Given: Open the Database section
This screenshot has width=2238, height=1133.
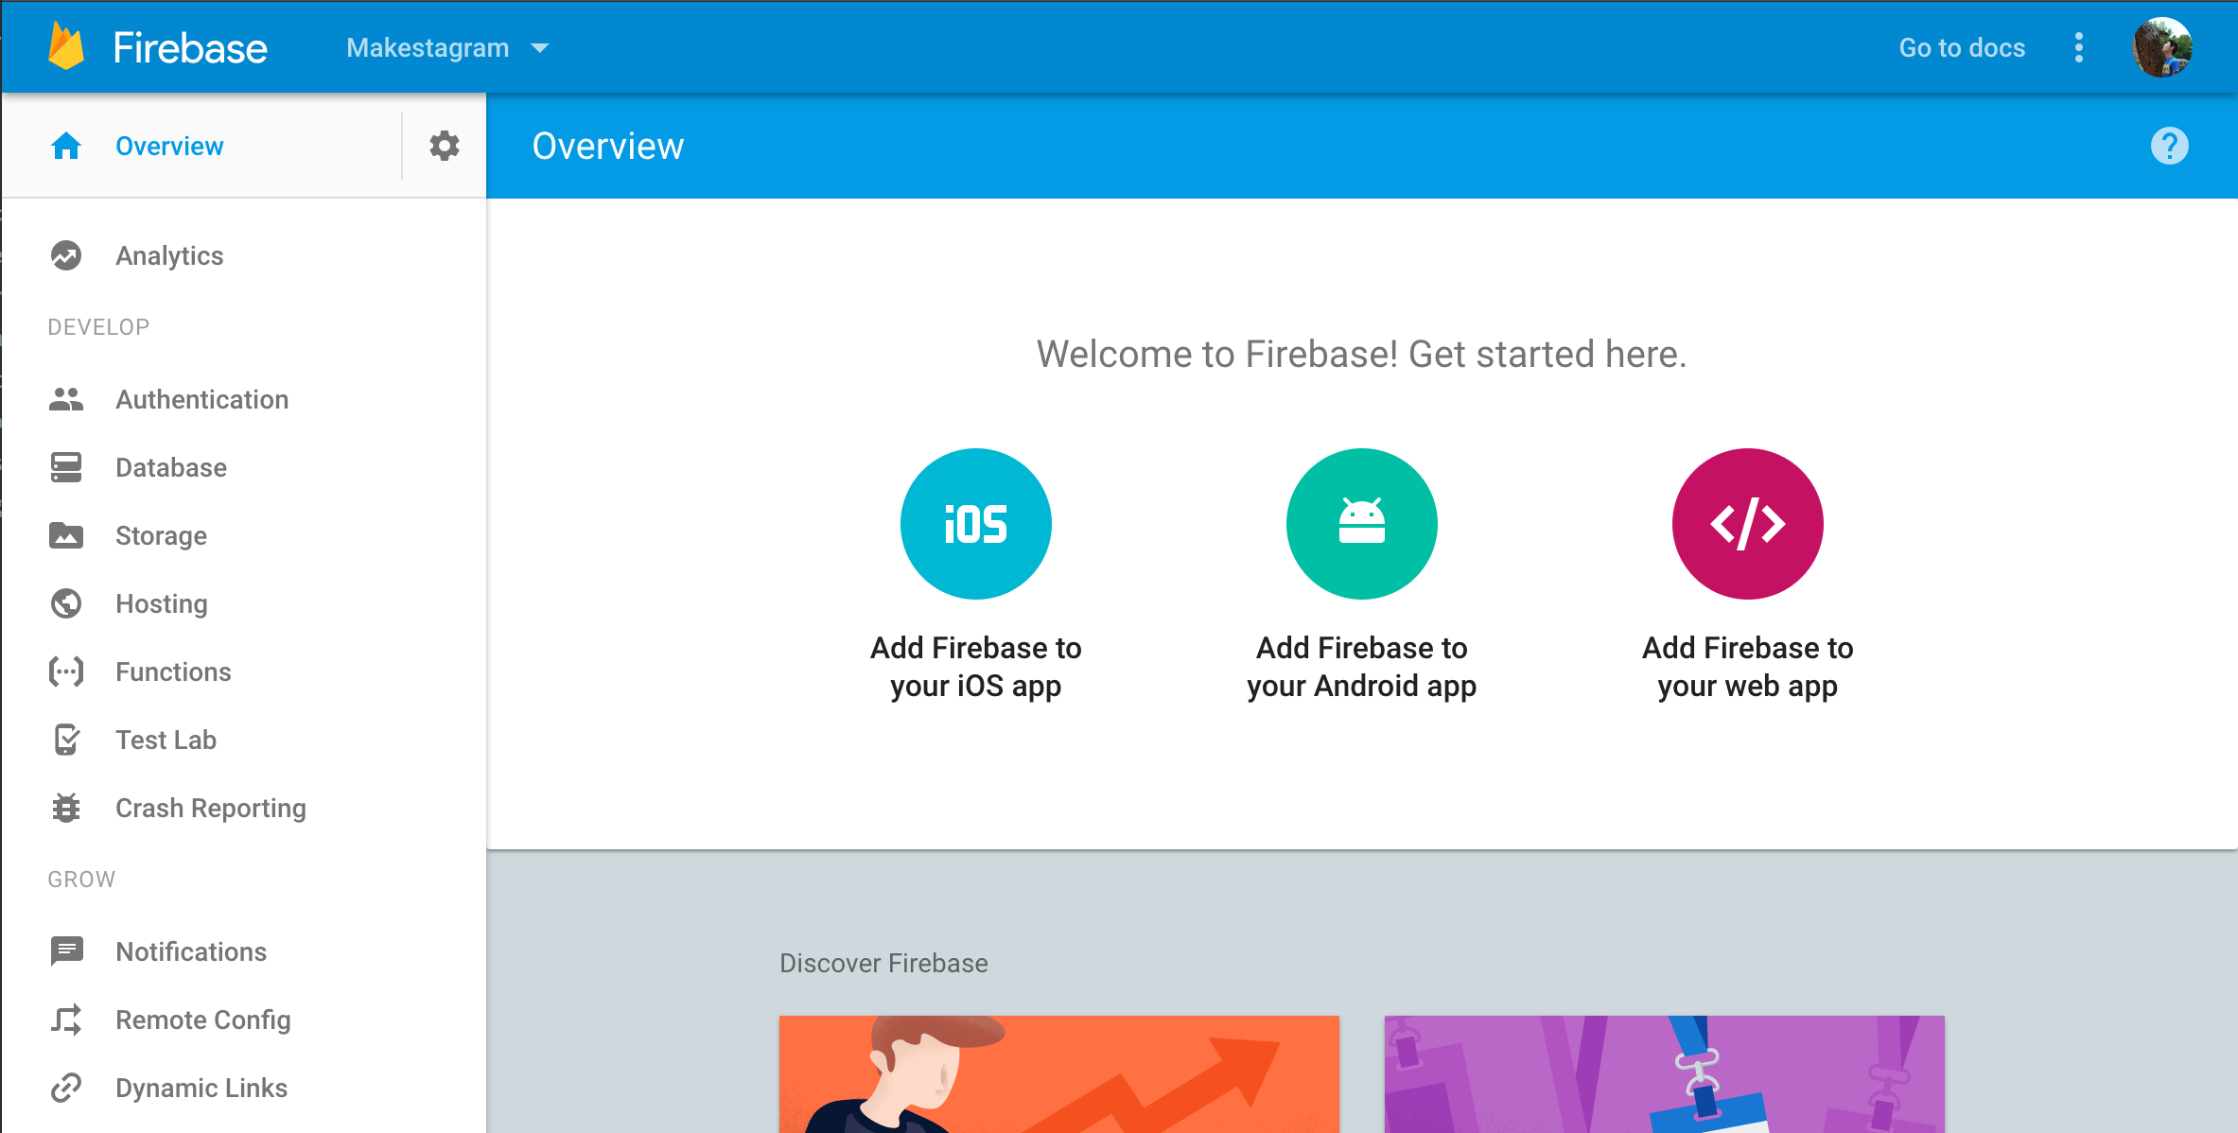Looking at the screenshot, I should coord(171,467).
